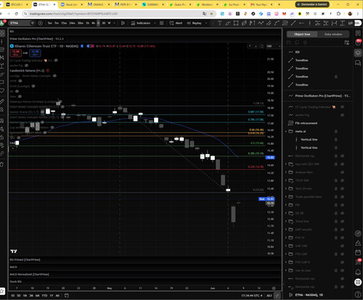Viewport: 363px width, 300px height.
Task: Open manage layout drawings icon in object tree
Action: coord(347,43)
